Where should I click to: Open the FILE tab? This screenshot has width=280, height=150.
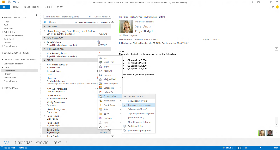tap(5, 7)
